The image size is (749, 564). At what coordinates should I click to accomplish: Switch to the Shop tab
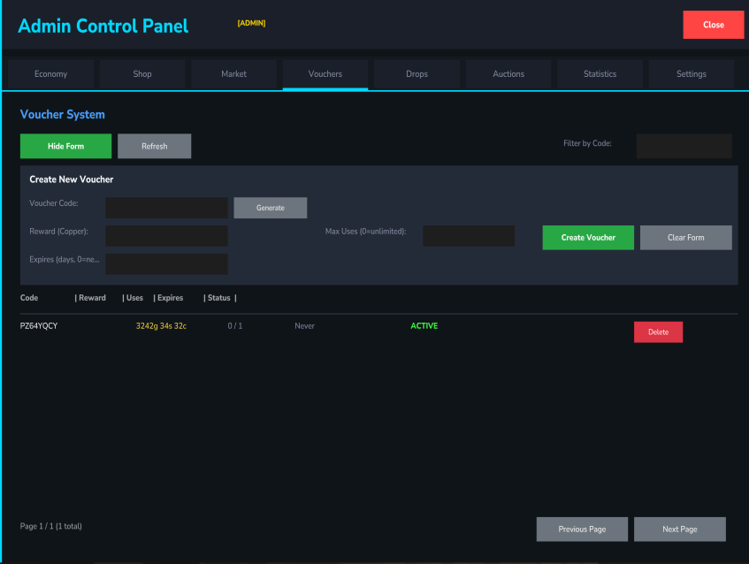click(x=142, y=74)
